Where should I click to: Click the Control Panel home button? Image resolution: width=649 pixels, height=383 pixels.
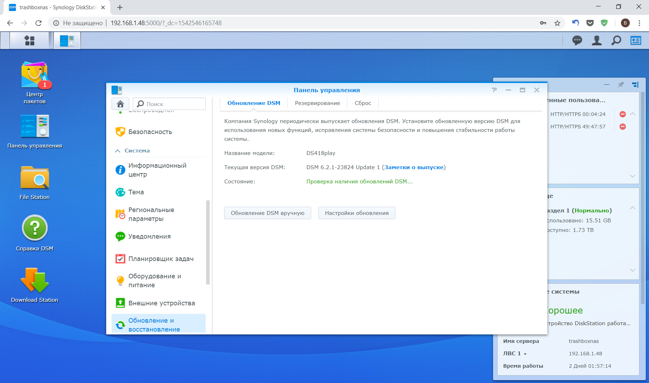coord(120,104)
